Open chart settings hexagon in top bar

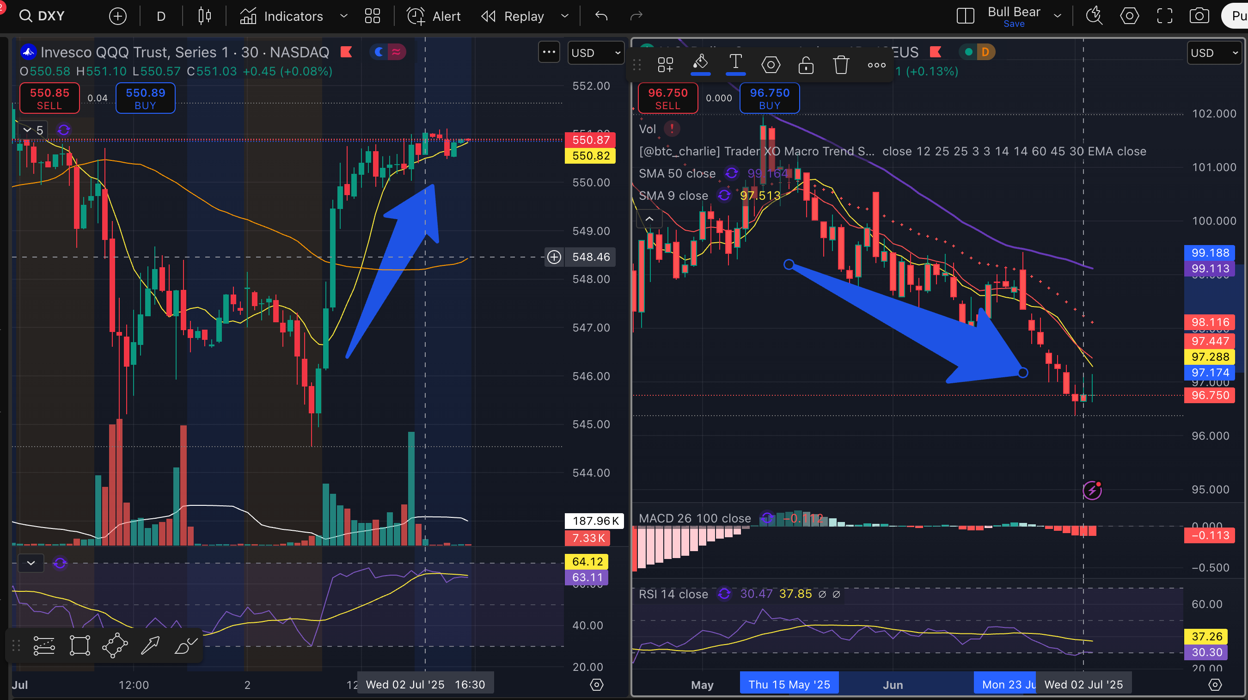1129,16
